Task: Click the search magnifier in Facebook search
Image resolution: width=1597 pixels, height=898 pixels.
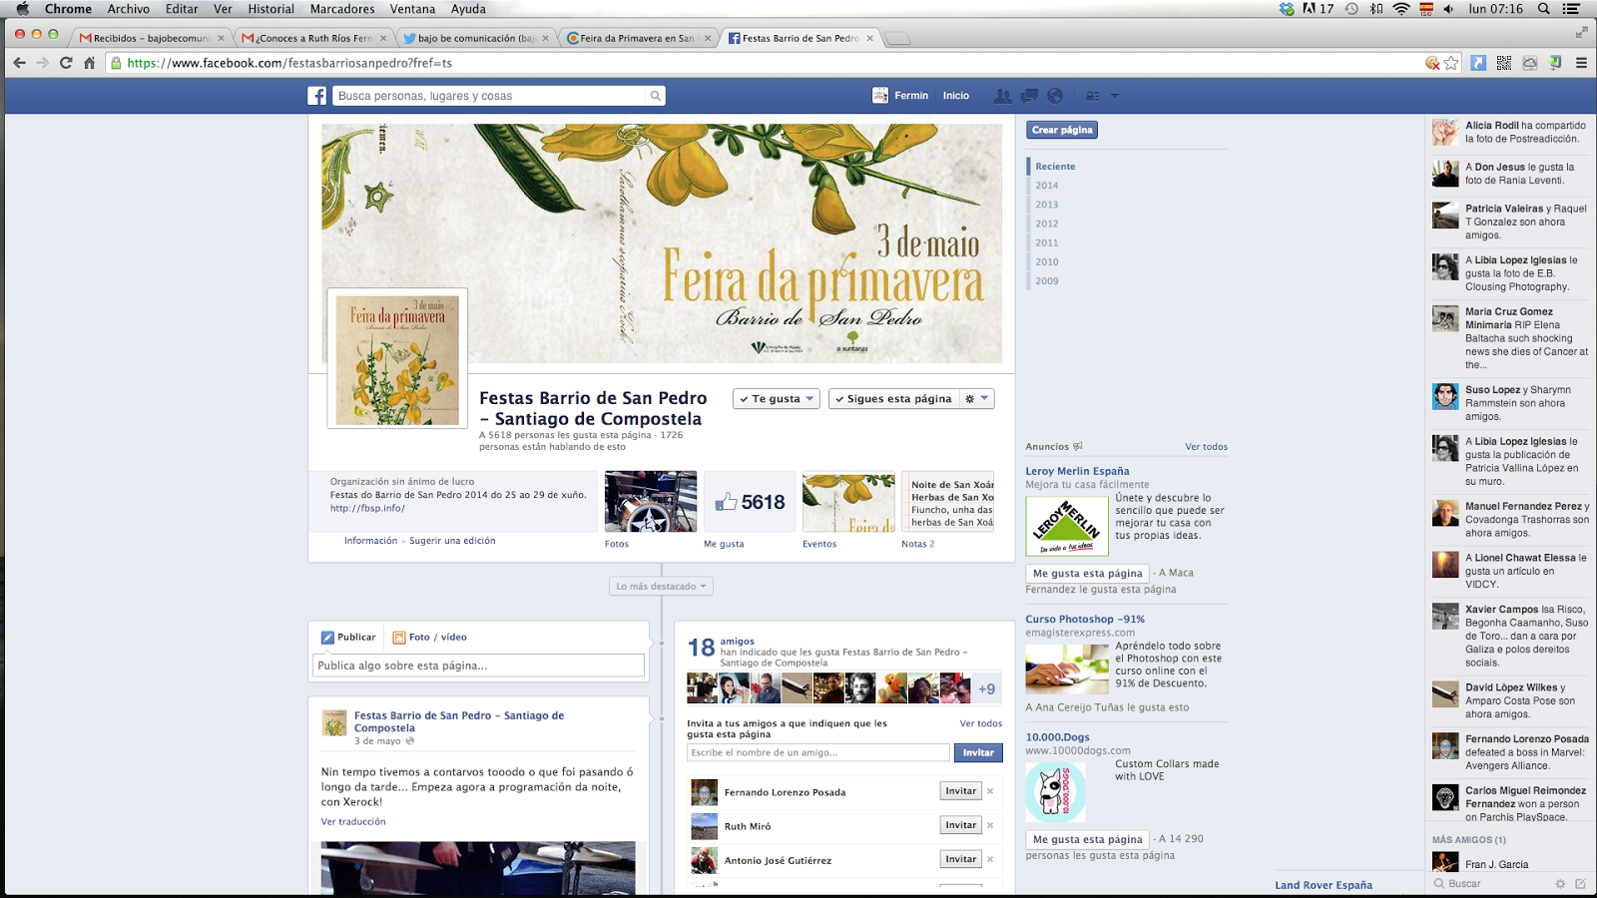Action: [655, 96]
